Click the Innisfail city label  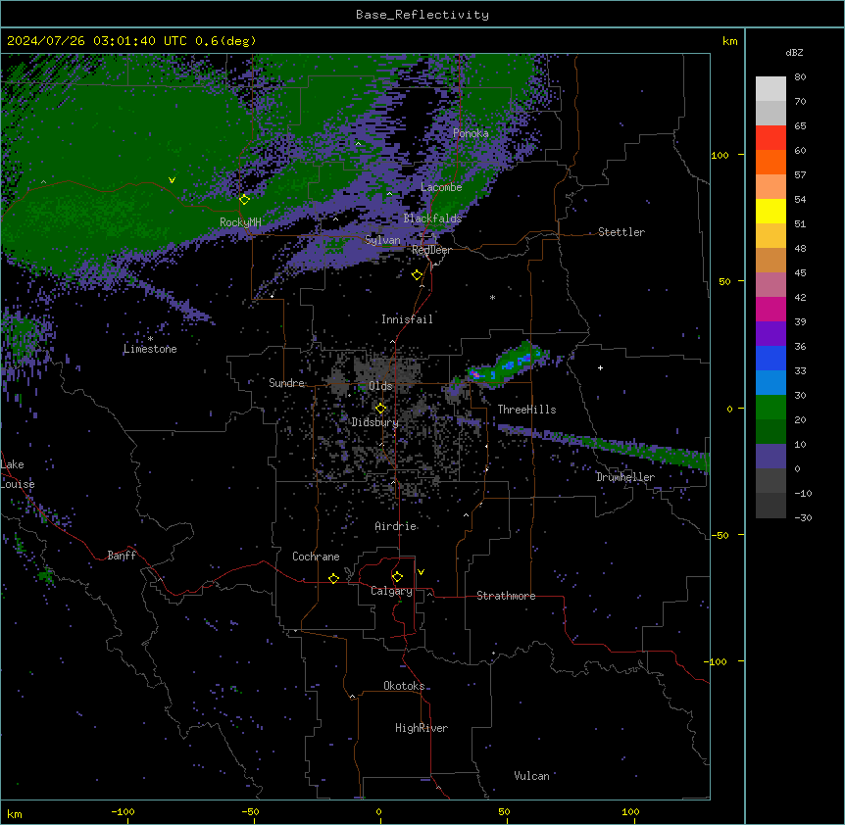tap(407, 319)
